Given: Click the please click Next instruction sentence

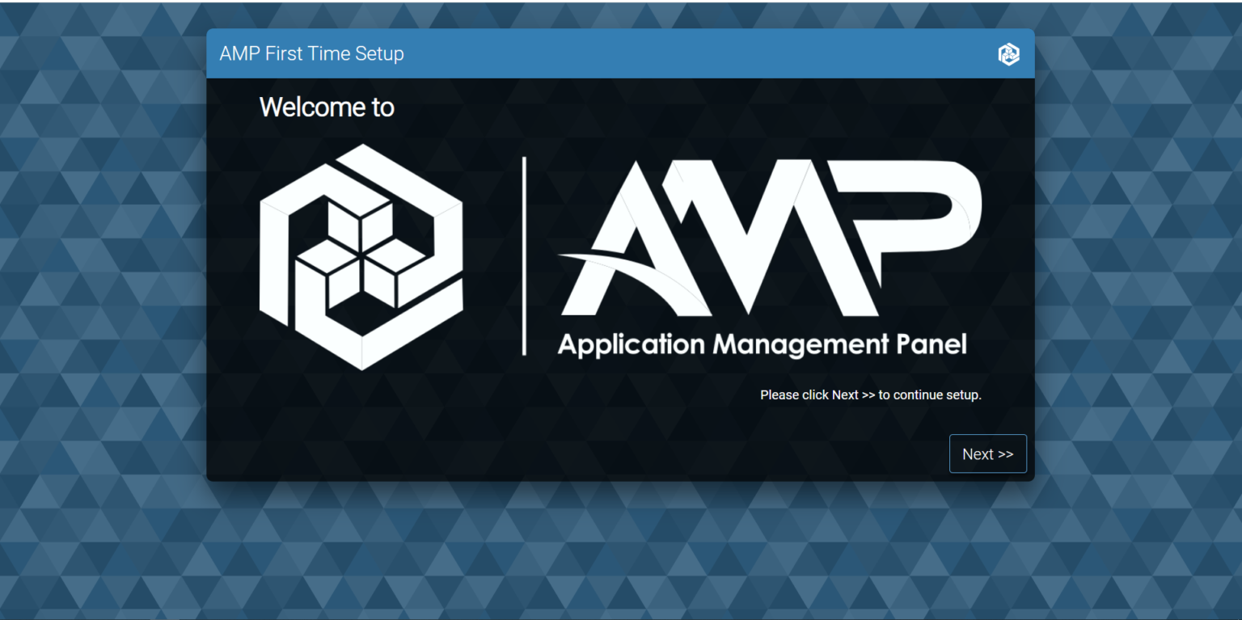Looking at the screenshot, I should click(x=871, y=394).
